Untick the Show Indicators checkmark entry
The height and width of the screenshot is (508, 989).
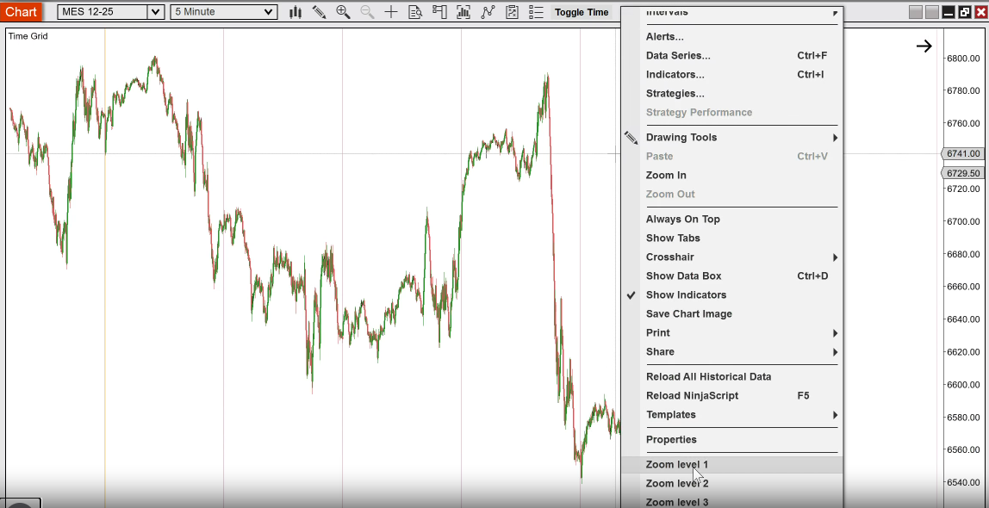(x=731, y=295)
